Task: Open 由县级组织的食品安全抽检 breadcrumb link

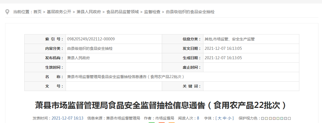Action: [x=190, y=12]
